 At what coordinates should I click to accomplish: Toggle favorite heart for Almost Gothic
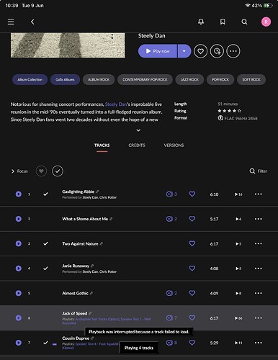192,293
